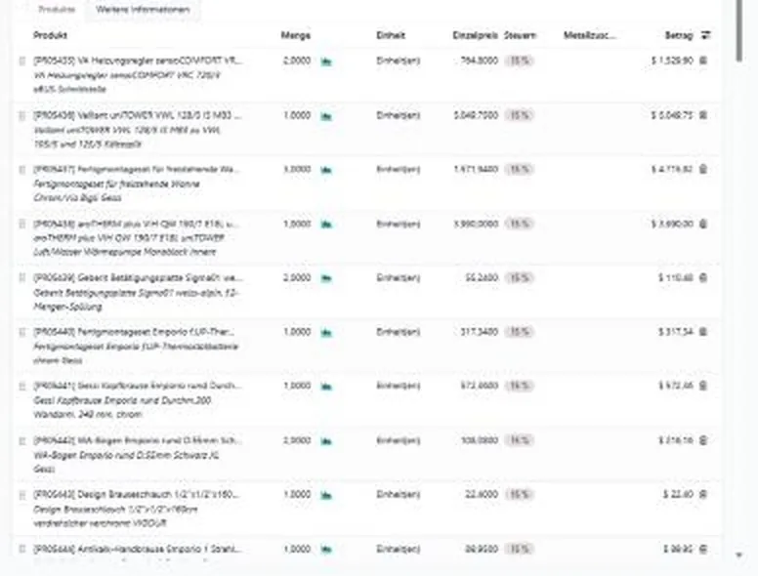Open forecast chart for Gessi Kopfbrause row

(x=327, y=387)
